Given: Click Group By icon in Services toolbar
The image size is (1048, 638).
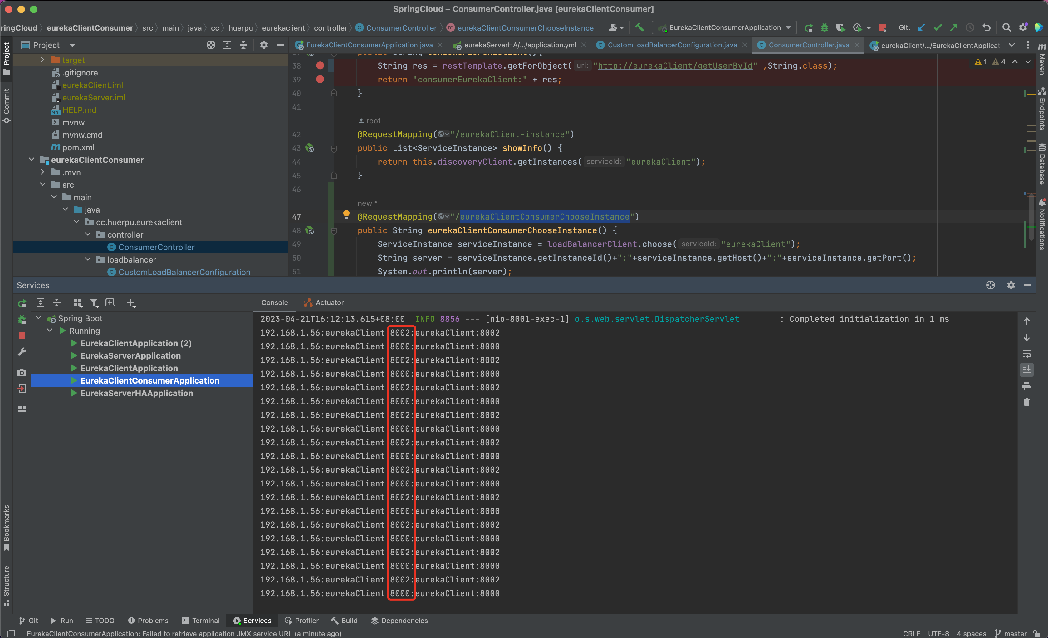Looking at the screenshot, I should [77, 303].
